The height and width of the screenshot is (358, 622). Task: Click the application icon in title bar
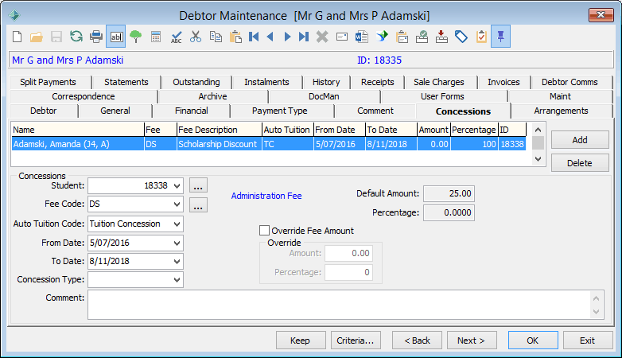pos(14,15)
